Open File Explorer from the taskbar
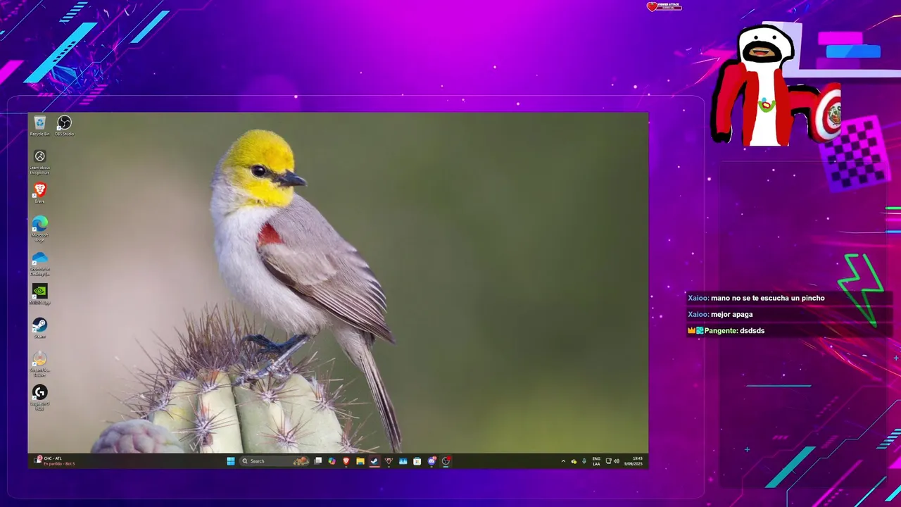 360,461
